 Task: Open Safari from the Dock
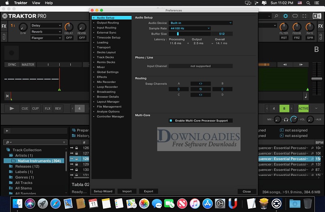(56, 204)
